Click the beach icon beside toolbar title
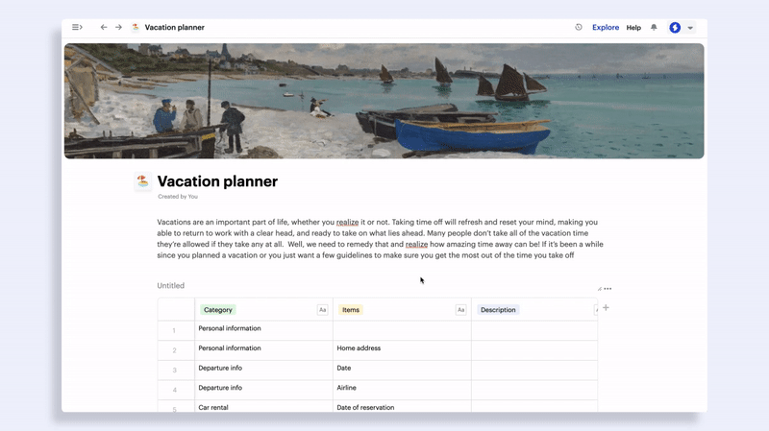Viewport: 769px width, 431px height. pos(136,28)
